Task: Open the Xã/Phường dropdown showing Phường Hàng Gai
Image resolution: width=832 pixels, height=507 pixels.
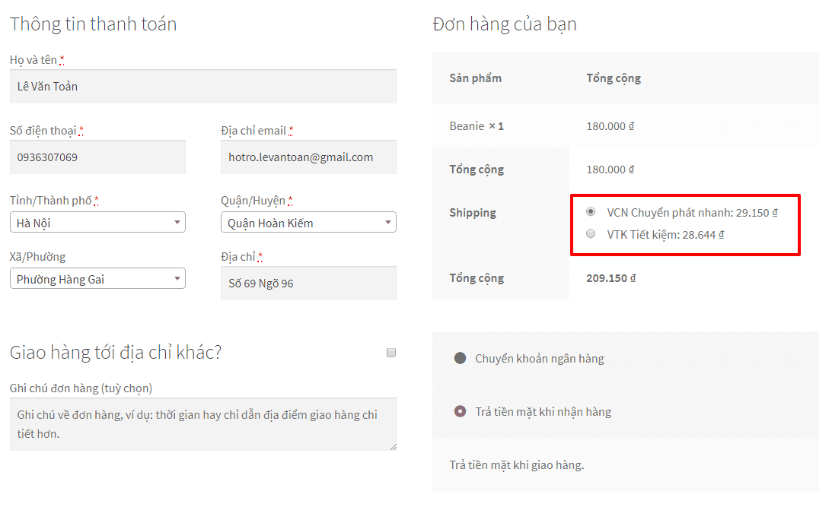Action: pos(97,279)
